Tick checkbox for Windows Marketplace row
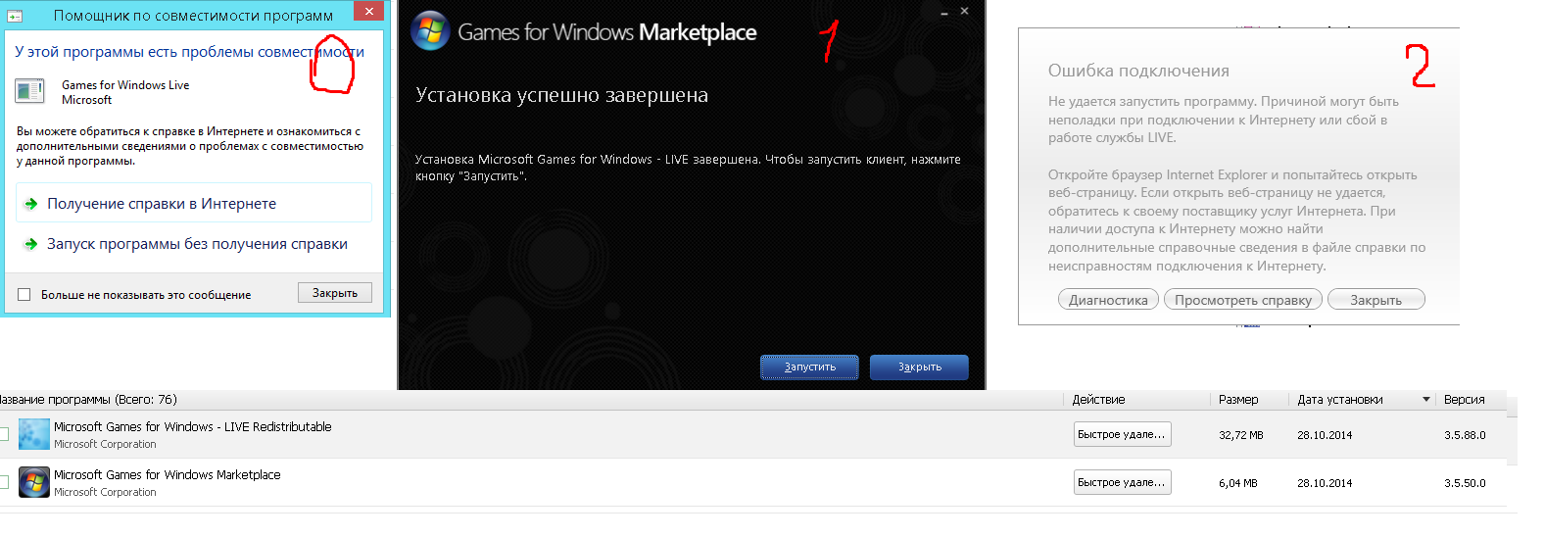This screenshot has width=1544, height=538. [x=4, y=482]
